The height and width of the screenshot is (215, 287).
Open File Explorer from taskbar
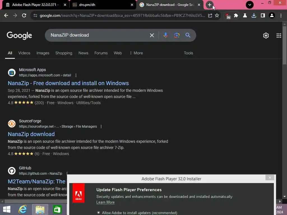[40, 209]
